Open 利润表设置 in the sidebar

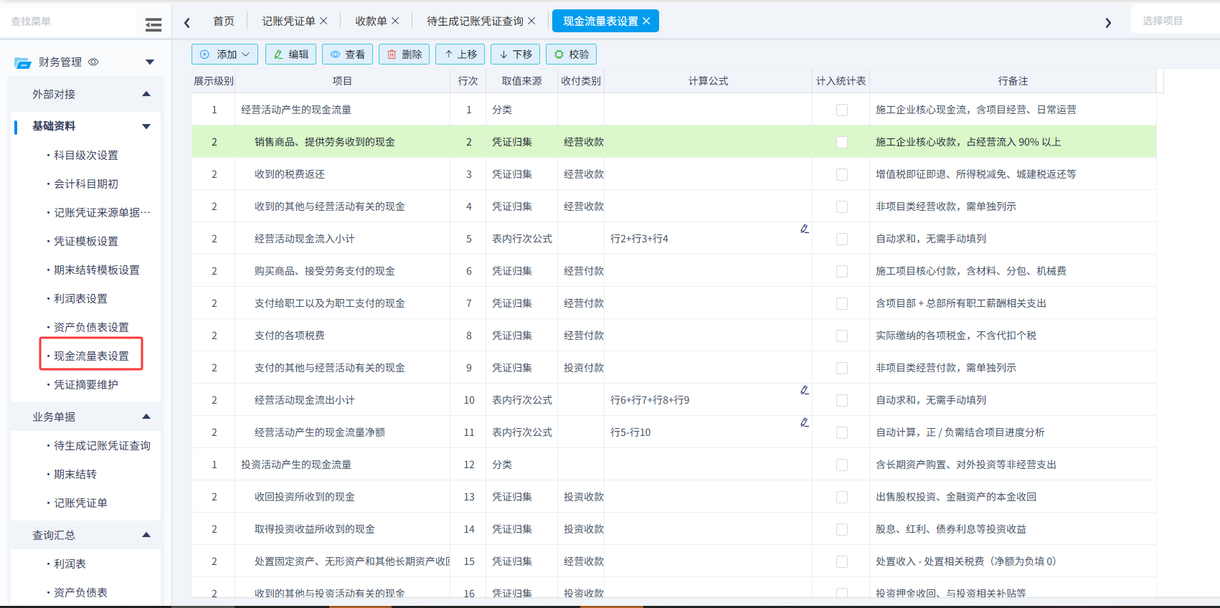[x=80, y=298]
